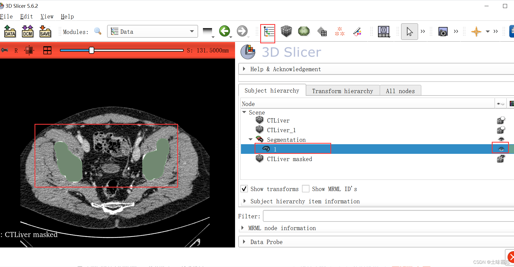Open the Models module green icon
Screen dimensions: 514x267
pos(304,31)
